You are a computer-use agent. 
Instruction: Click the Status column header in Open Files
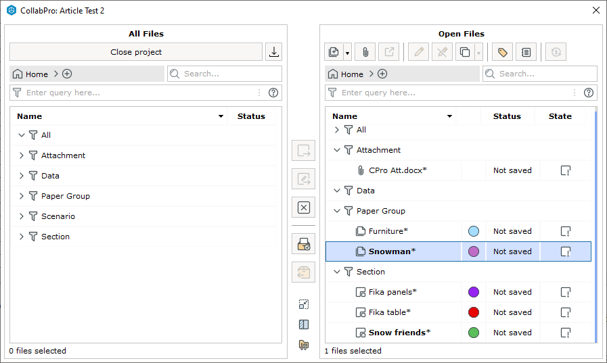click(507, 116)
